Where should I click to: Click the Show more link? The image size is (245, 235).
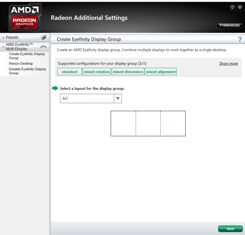228,63
